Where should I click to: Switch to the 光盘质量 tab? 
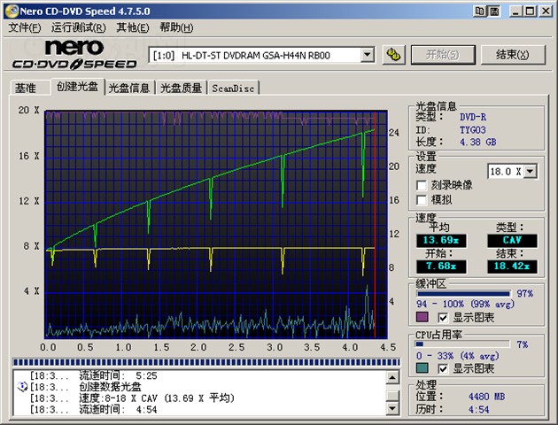[182, 88]
